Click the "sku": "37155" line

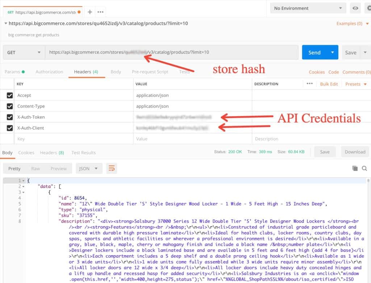click(x=78, y=215)
